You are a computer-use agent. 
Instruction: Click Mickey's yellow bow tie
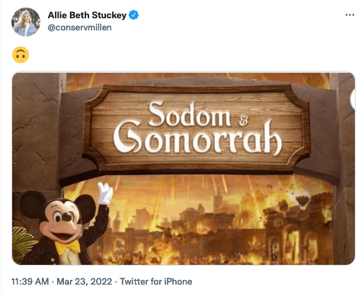pyautogui.click(x=68, y=247)
